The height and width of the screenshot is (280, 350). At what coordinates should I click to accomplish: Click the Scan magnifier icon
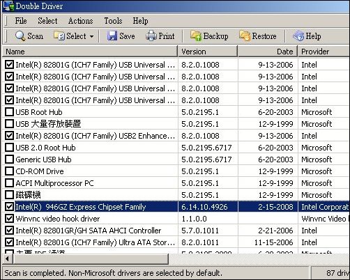(20, 36)
